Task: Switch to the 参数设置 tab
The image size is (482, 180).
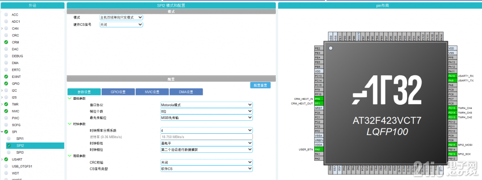Action: click(x=84, y=92)
